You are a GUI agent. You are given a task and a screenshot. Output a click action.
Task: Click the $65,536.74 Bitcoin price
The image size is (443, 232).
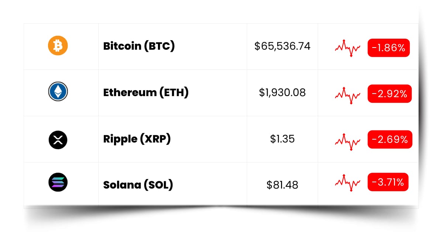click(x=282, y=46)
